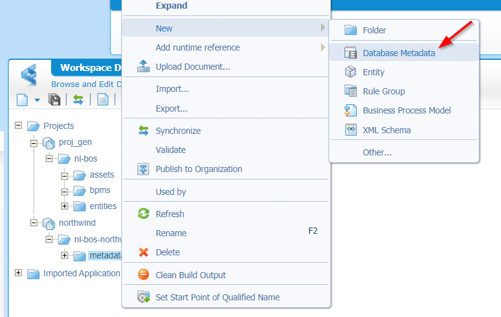
Task: Click Delete with the red X icon
Action: tap(168, 252)
